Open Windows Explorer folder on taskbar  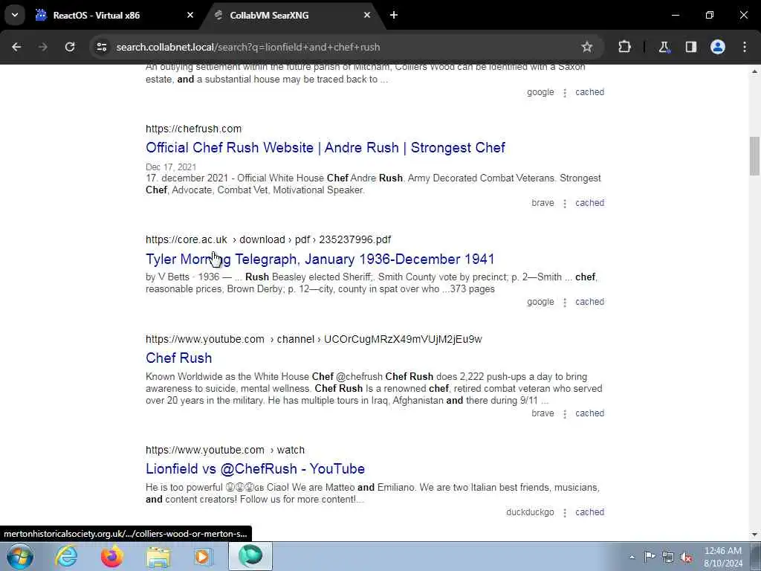158,556
